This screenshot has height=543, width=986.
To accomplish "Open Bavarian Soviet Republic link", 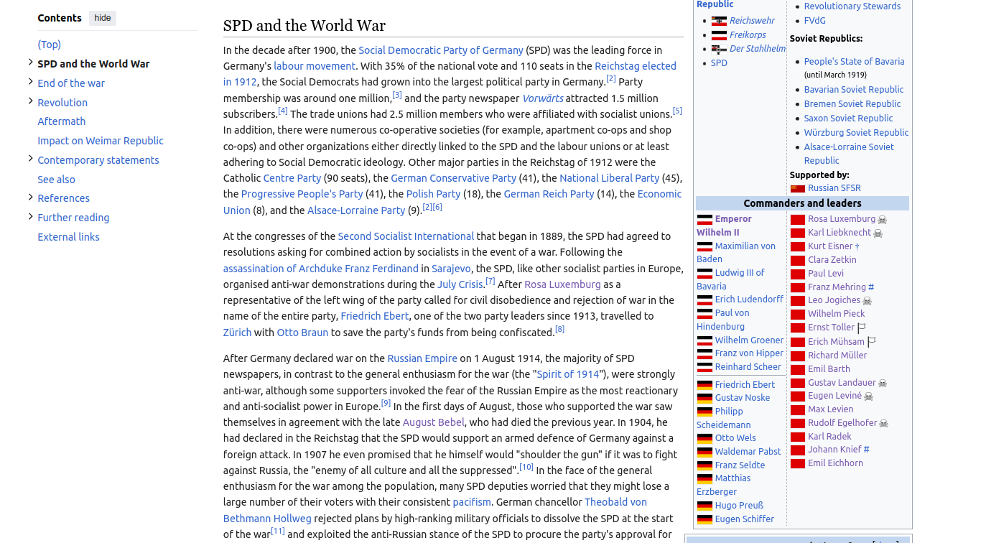I will point(853,90).
